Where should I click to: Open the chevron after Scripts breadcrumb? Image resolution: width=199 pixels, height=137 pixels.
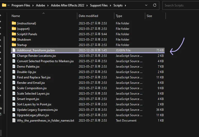[125, 5]
